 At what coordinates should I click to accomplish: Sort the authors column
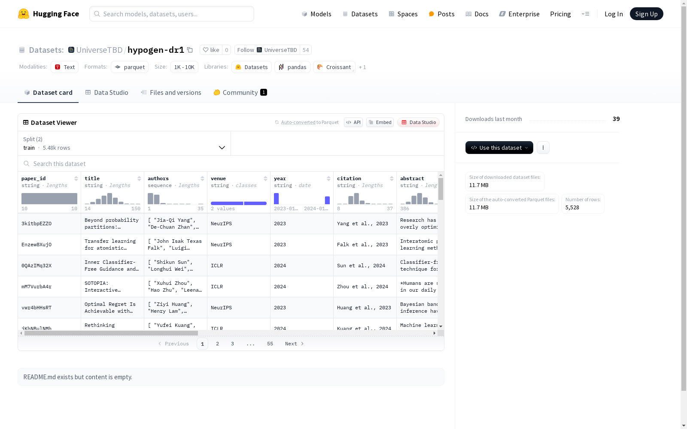(x=202, y=178)
